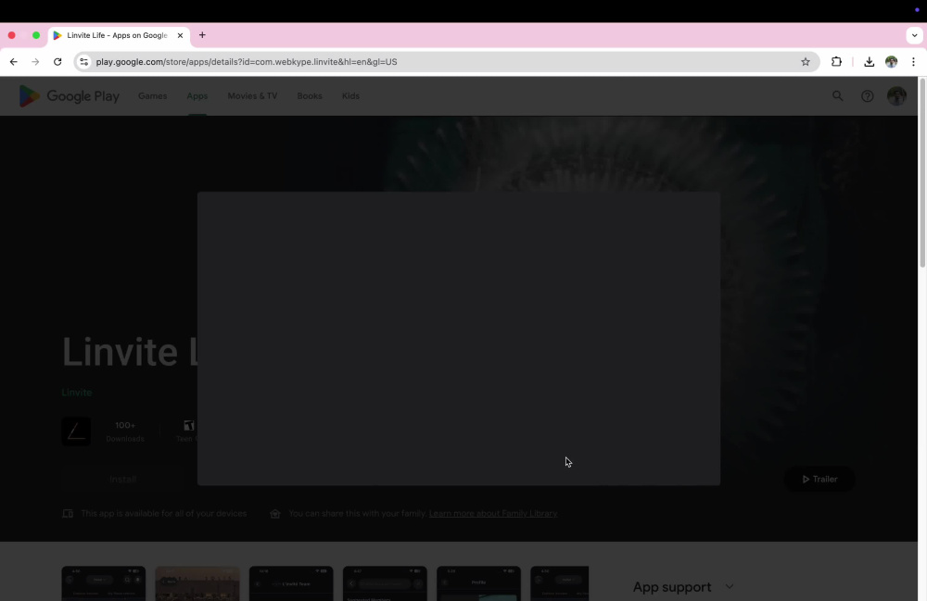Go forward in browser history
Image resolution: width=927 pixels, height=601 pixels.
[x=35, y=61]
